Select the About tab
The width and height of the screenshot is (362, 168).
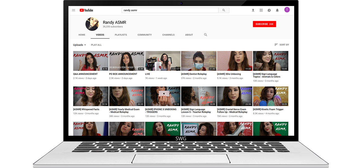click(189, 35)
